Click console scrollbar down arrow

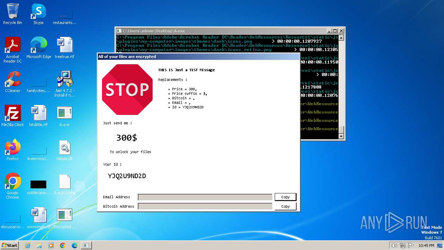341,136
